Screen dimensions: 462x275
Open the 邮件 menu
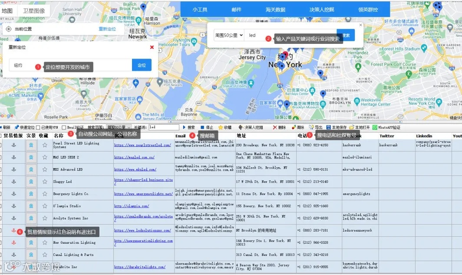236,10
